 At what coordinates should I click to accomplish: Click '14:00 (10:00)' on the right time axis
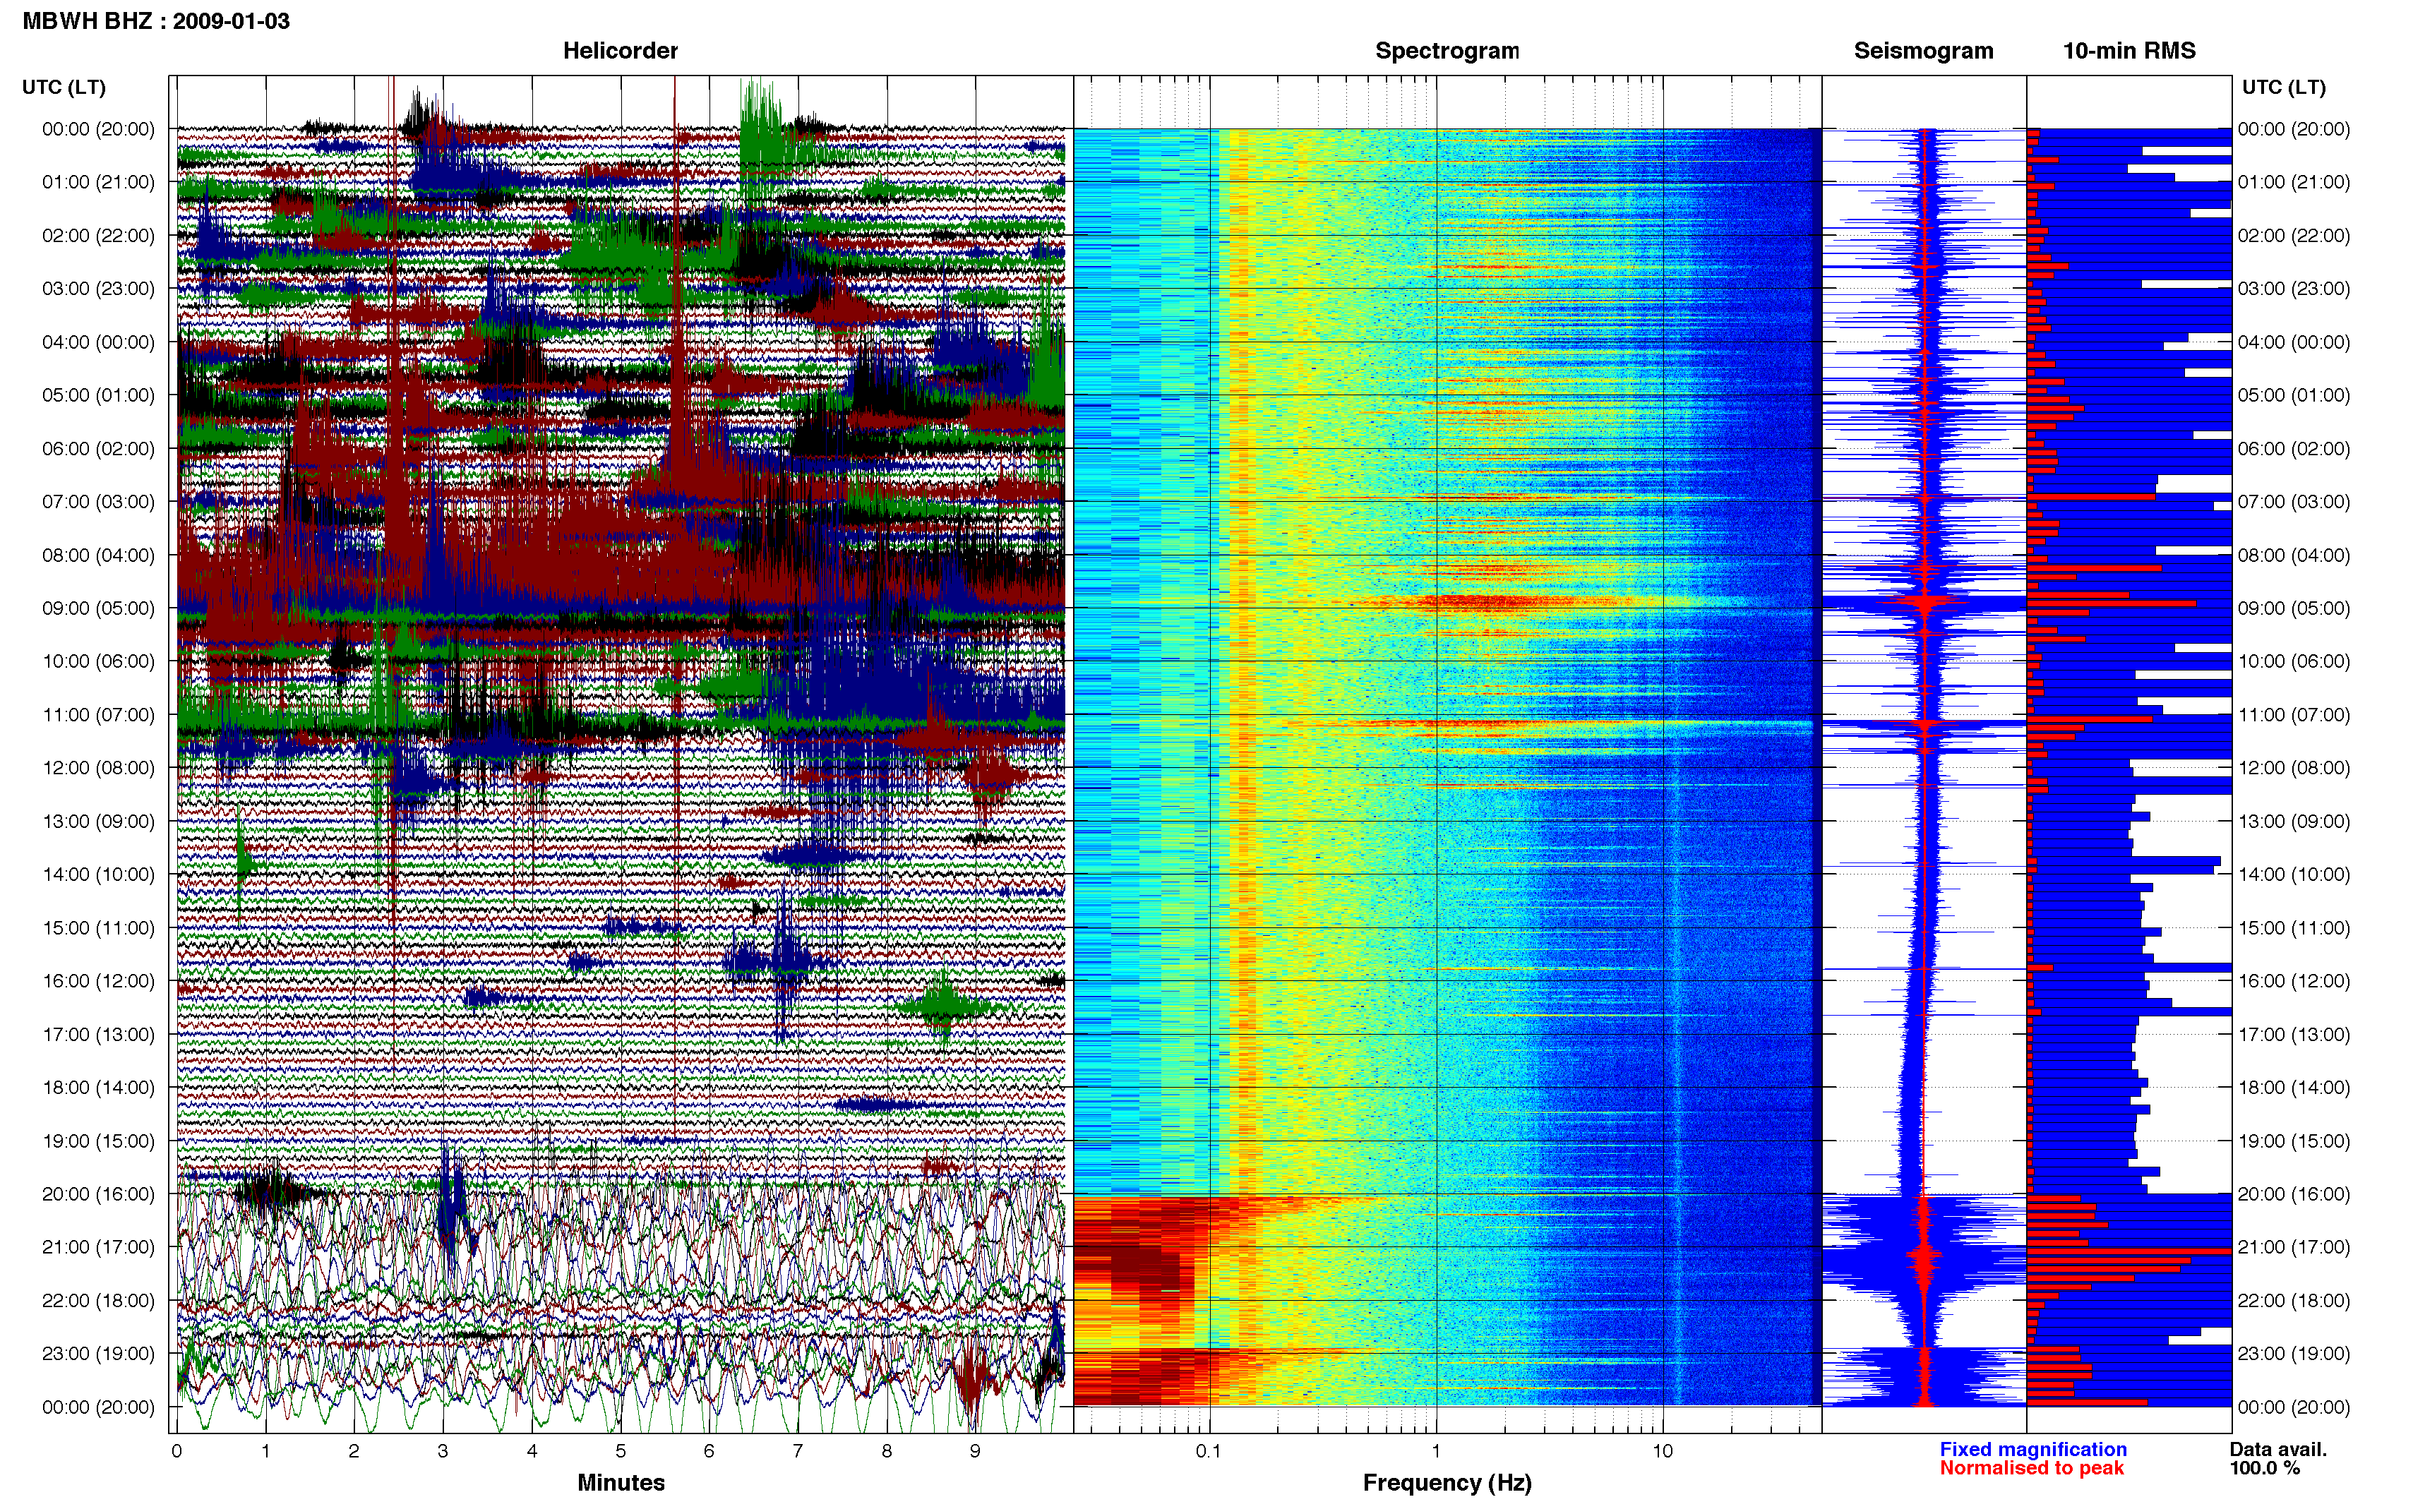coord(2293,874)
